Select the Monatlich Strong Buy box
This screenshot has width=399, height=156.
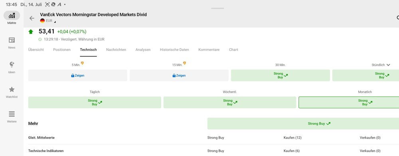coord(349,103)
